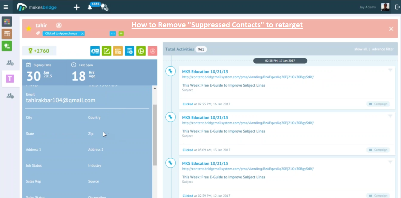Image resolution: width=401 pixels, height=198 pixels.
Task: Click the City field
Action: point(29,118)
